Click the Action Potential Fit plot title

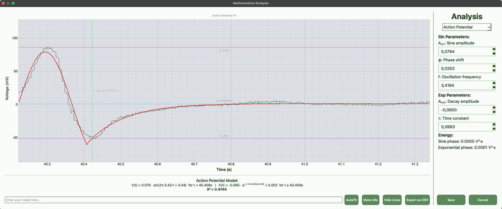coord(224,16)
